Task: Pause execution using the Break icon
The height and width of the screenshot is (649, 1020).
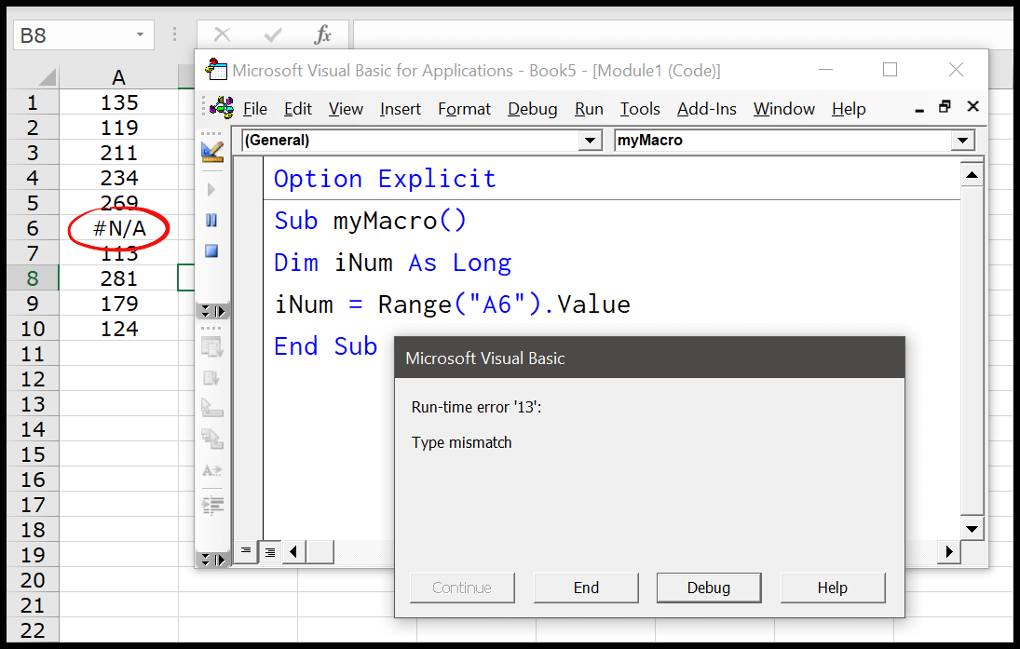Action: 212,220
